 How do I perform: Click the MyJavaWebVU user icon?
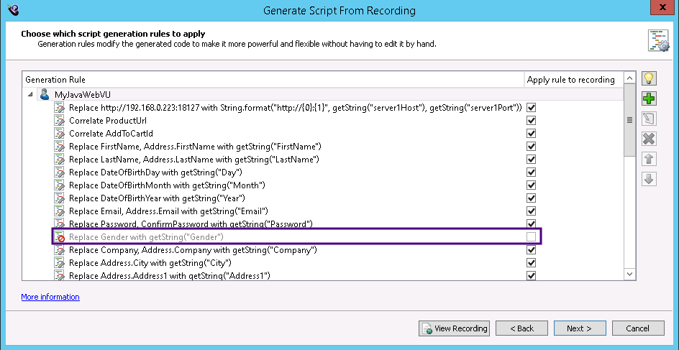point(45,95)
